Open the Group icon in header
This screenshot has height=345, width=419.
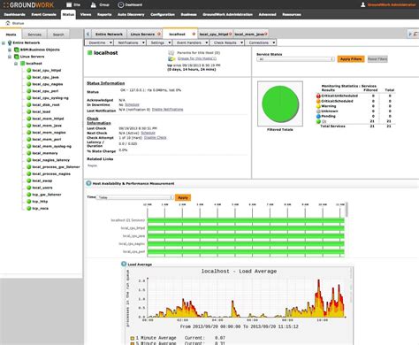click(94, 4)
